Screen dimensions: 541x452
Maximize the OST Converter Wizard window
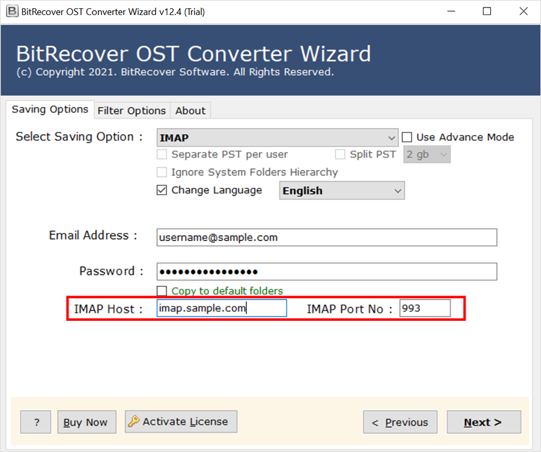487,11
